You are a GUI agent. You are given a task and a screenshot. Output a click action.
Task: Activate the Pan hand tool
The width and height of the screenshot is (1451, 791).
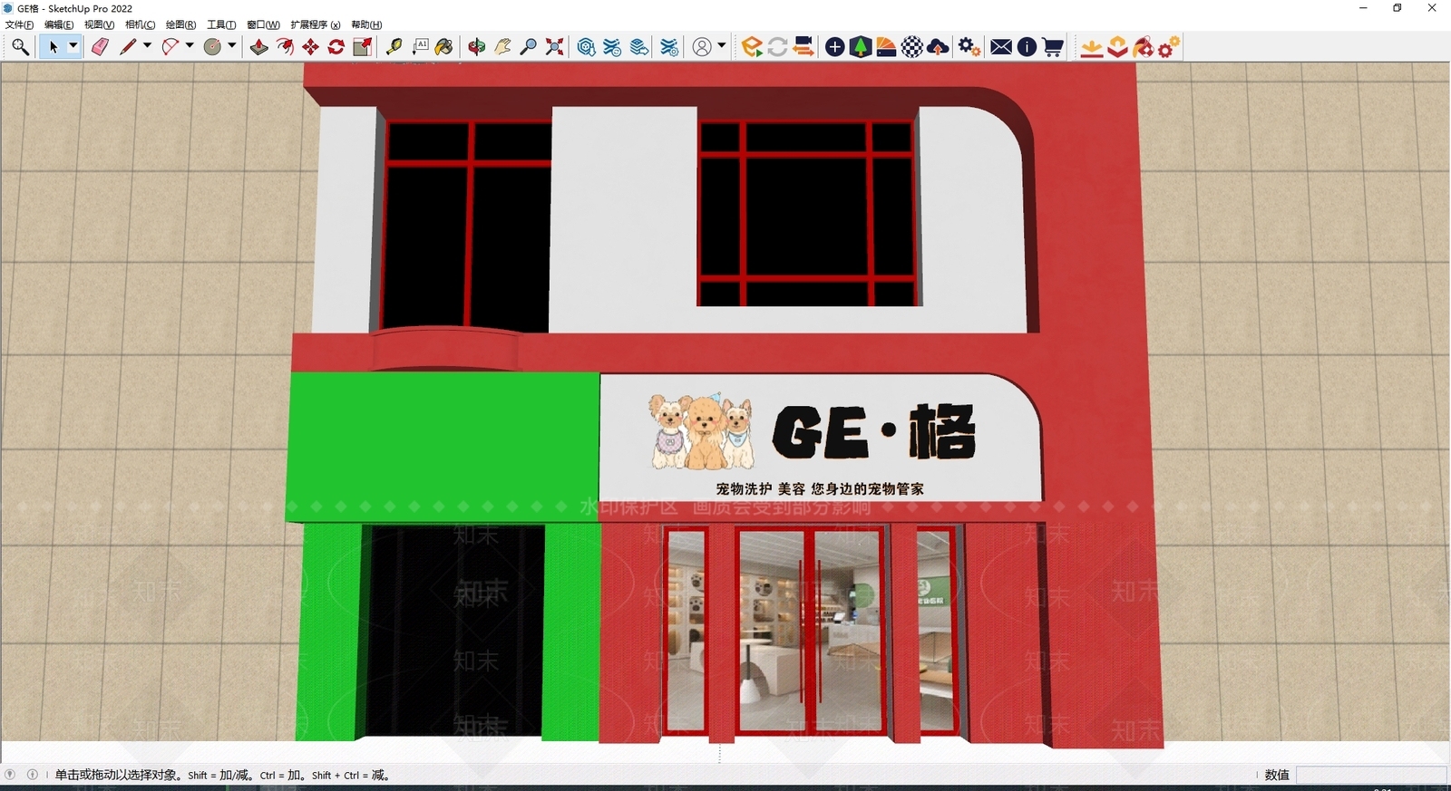(x=502, y=47)
